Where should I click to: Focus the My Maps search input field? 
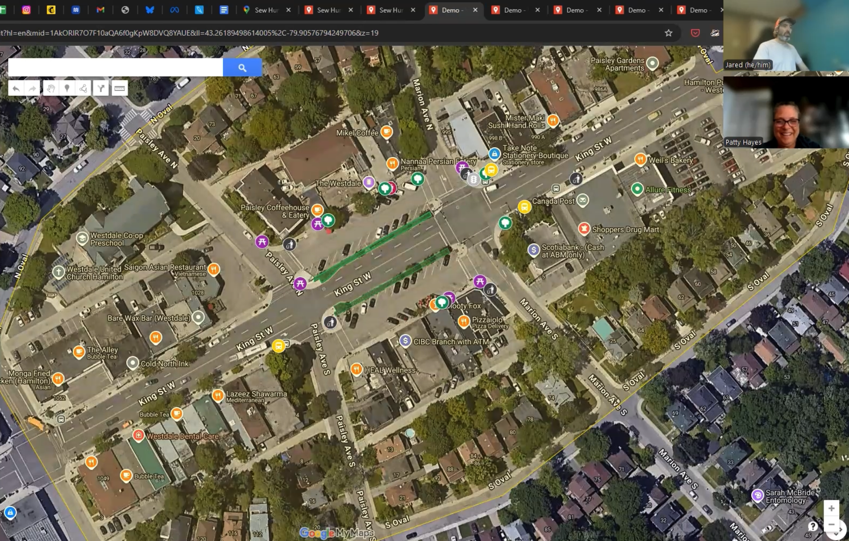pos(116,68)
